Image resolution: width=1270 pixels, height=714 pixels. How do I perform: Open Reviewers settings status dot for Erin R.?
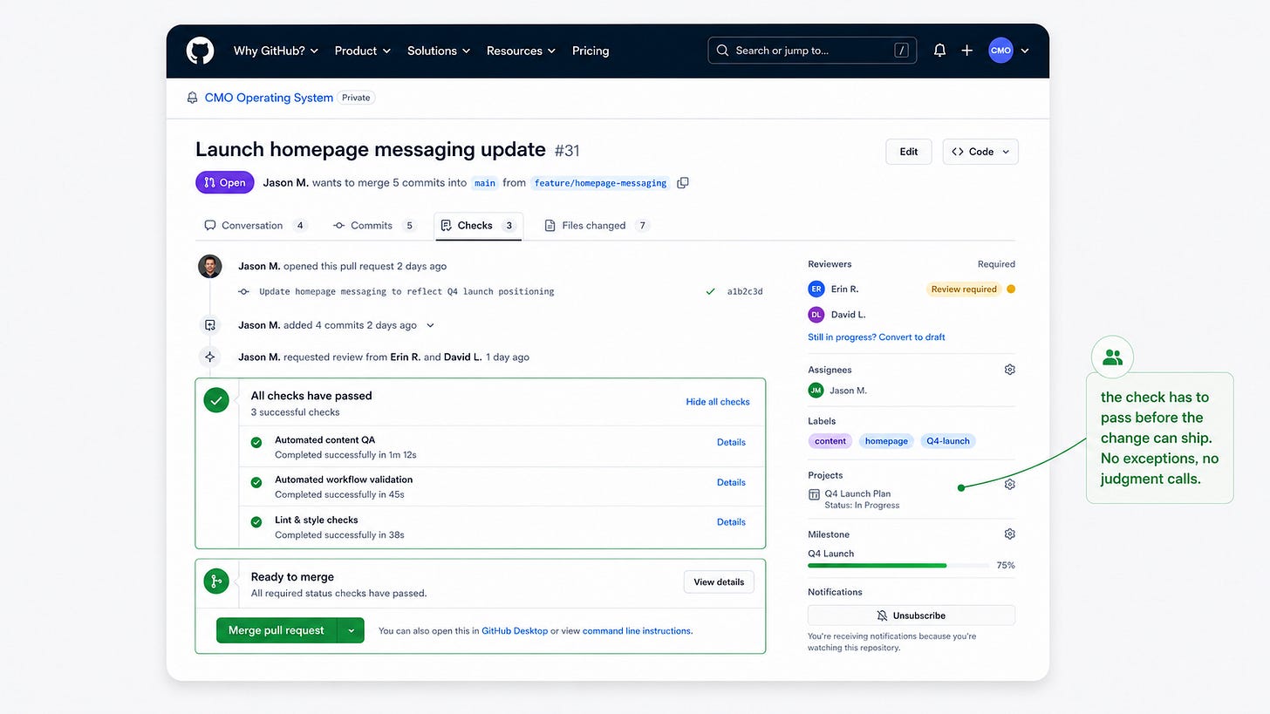coord(1011,289)
